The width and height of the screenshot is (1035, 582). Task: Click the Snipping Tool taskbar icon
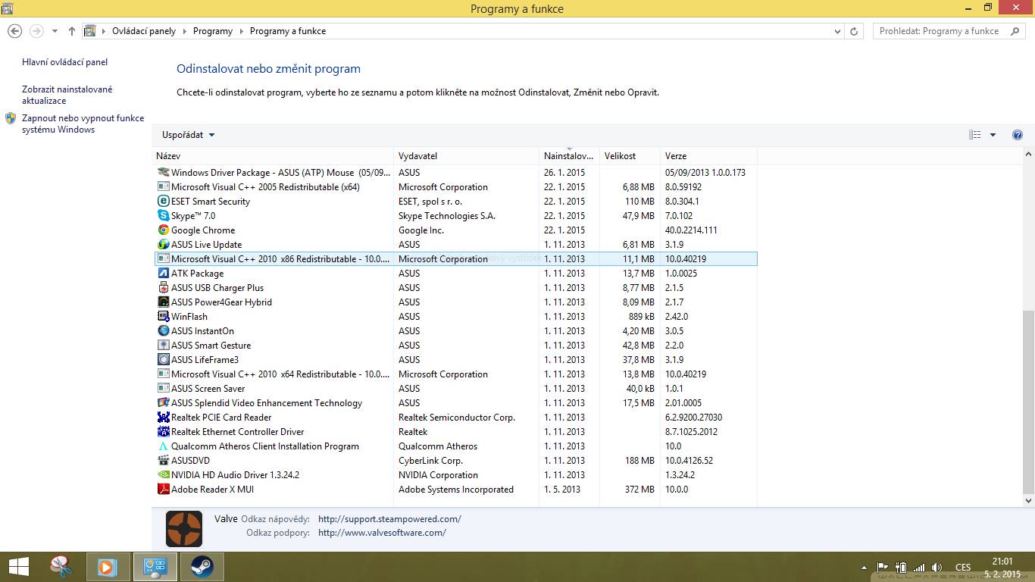[61, 567]
